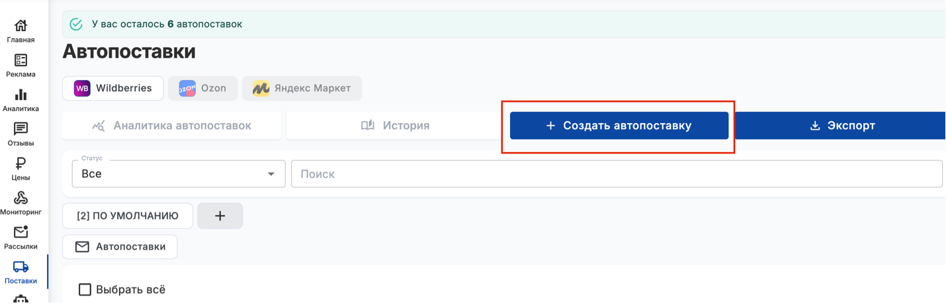The image size is (946, 305).
Task: Switch to the Яндекс Маркет tab
Action: point(302,88)
